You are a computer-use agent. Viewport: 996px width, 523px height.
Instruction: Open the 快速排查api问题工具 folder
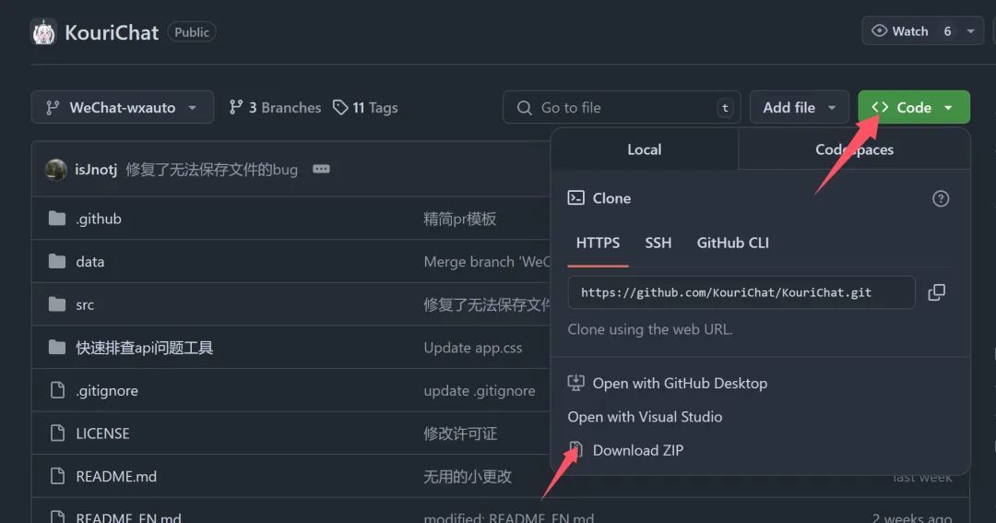tap(144, 348)
